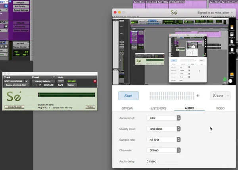Open the Stereo Monitor output selector
The image size is (238, 170).
pyautogui.click(x=21, y=47)
